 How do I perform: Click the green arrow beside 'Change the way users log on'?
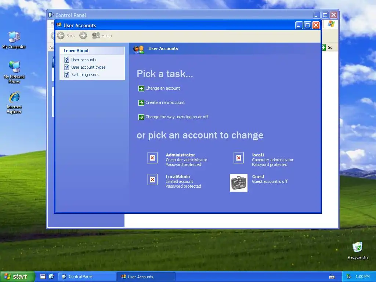point(141,117)
